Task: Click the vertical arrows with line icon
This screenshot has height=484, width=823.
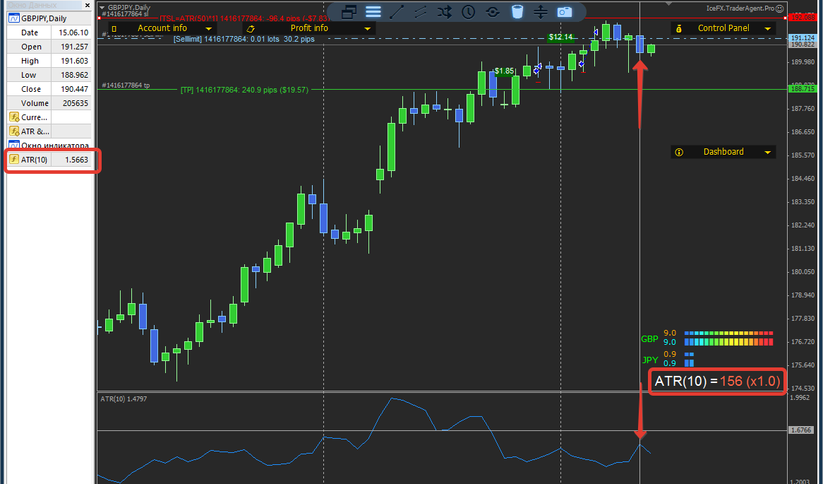Action: coord(540,11)
